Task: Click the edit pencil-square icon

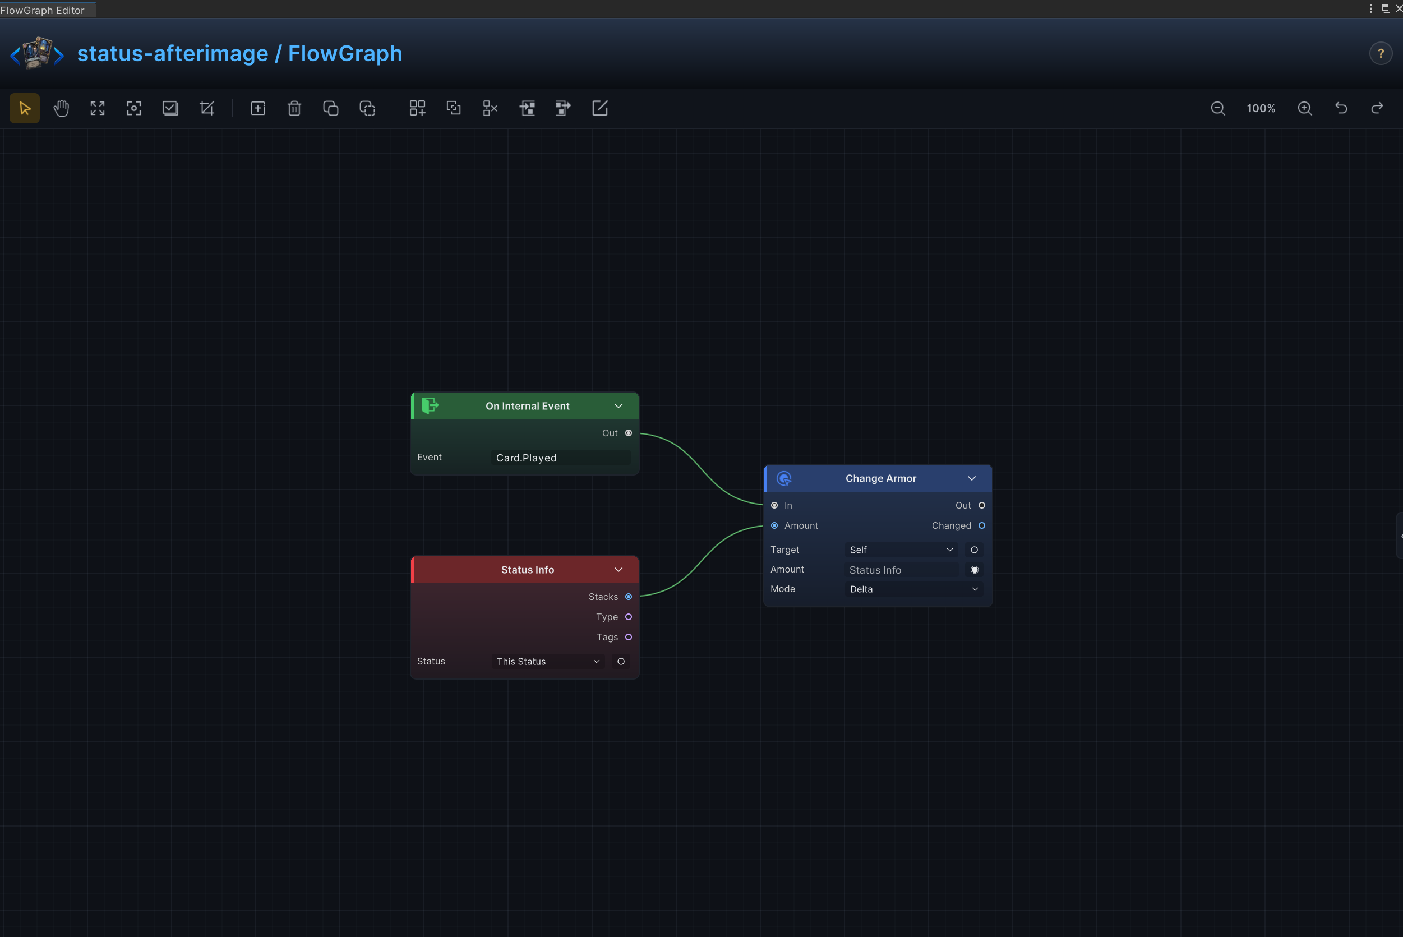Action: point(599,108)
